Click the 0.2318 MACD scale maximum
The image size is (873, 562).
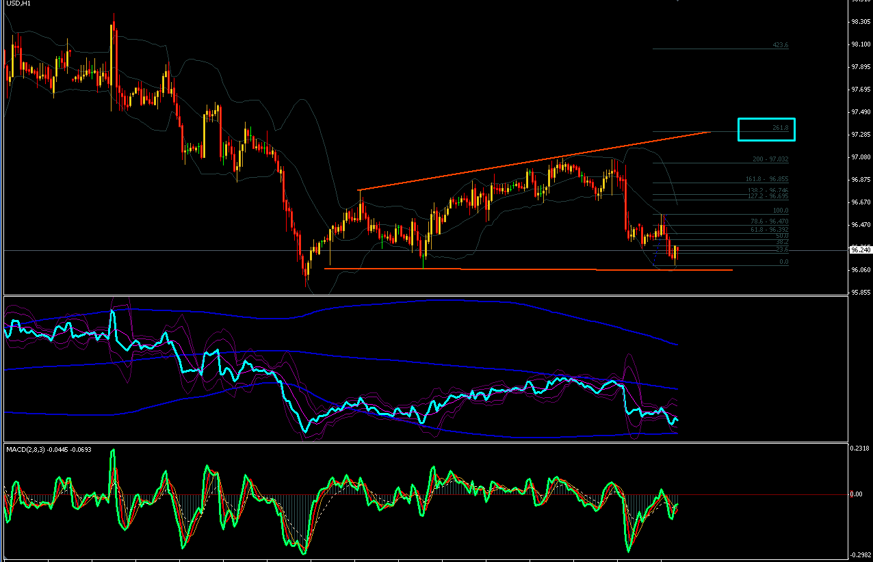[x=859, y=449]
